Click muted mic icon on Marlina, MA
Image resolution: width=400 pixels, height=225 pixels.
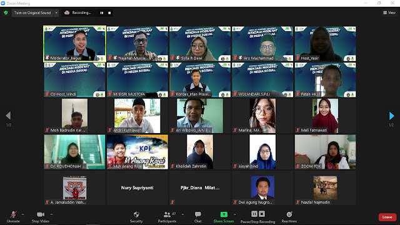click(235, 130)
